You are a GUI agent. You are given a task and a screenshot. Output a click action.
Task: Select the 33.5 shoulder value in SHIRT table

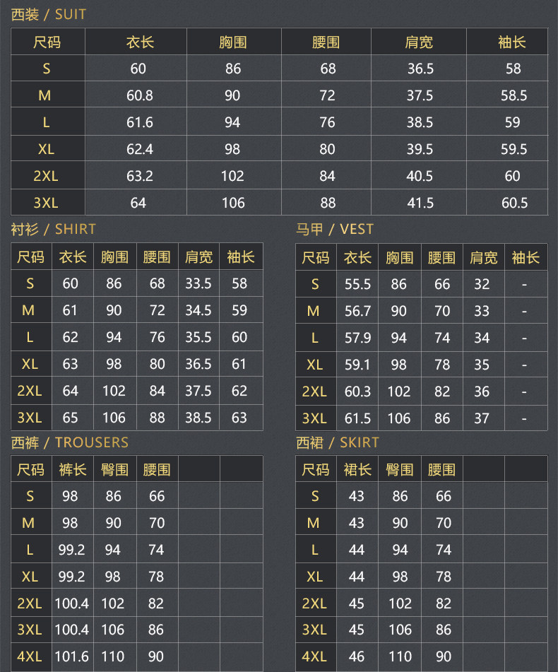[198, 283]
